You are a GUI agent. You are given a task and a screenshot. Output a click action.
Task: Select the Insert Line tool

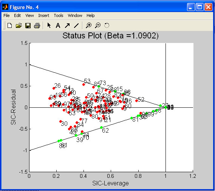click(76, 26)
